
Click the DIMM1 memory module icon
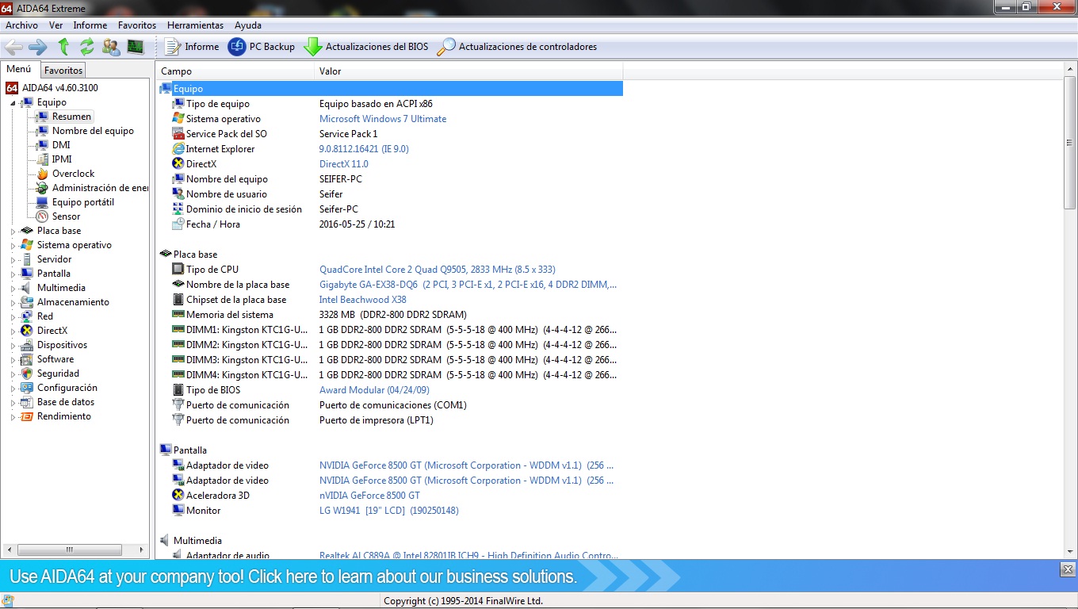click(x=178, y=330)
